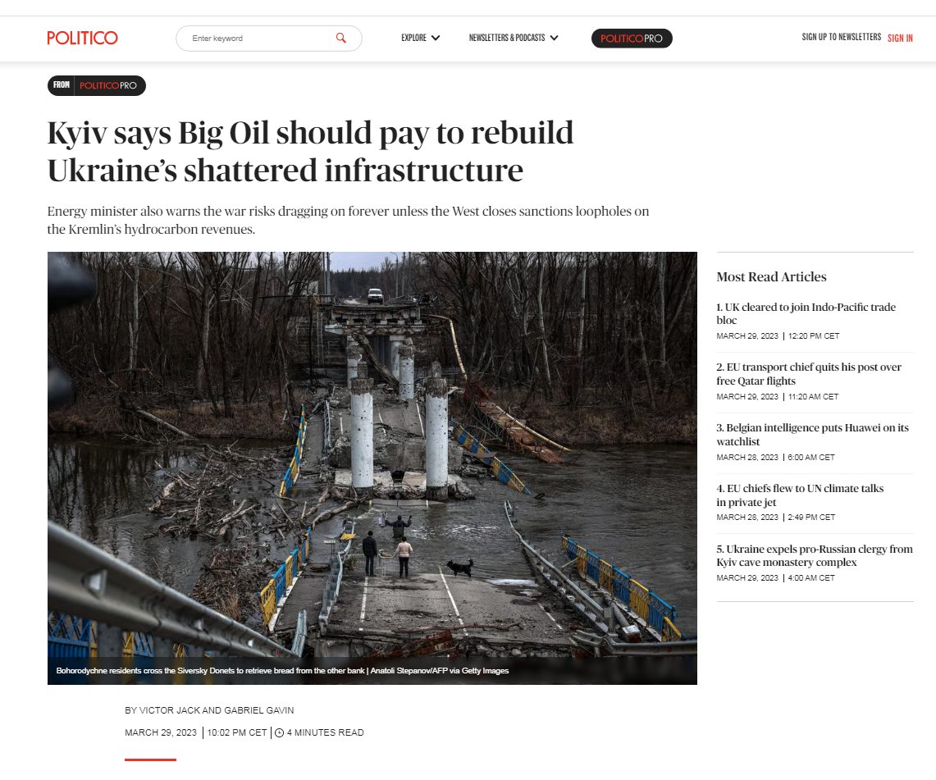Screen dimensions: 936x780
Task: Open EU transport chief quits article
Action: point(809,373)
